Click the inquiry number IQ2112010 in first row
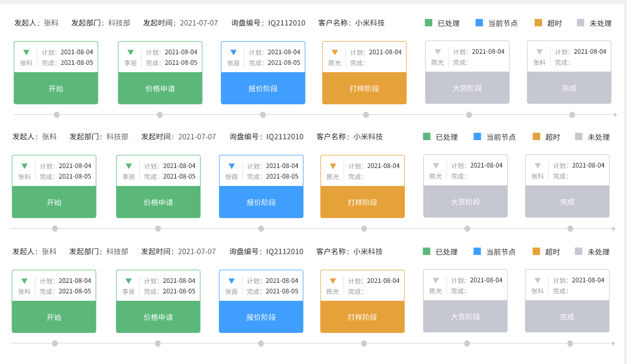Screen dimensions: 627x364 point(286,23)
